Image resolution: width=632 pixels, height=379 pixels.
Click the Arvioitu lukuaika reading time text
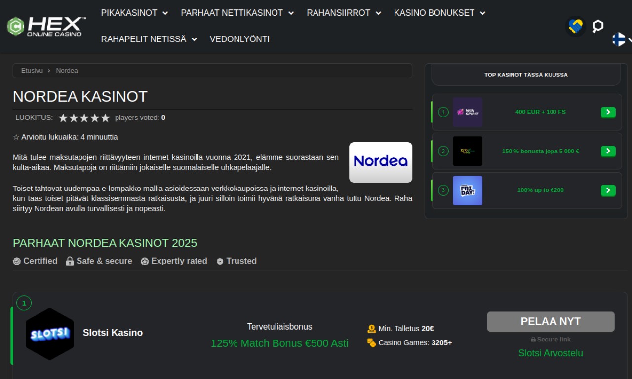65,137
